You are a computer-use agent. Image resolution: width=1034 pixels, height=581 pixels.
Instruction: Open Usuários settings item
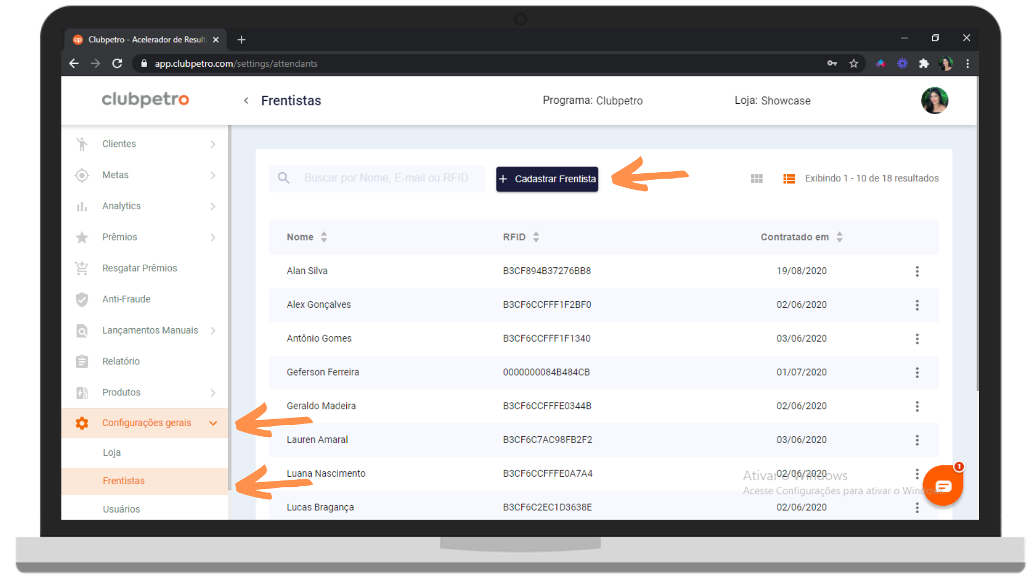121,509
